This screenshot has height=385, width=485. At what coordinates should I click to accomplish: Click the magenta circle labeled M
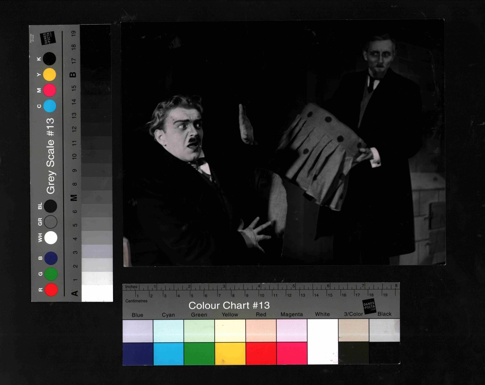[x=50, y=90]
